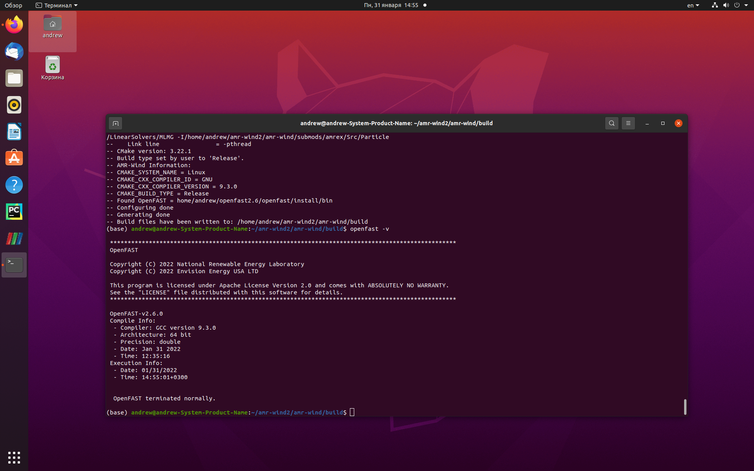Open terminal search with the magnifier icon
The width and height of the screenshot is (754, 471).
(611, 123)
